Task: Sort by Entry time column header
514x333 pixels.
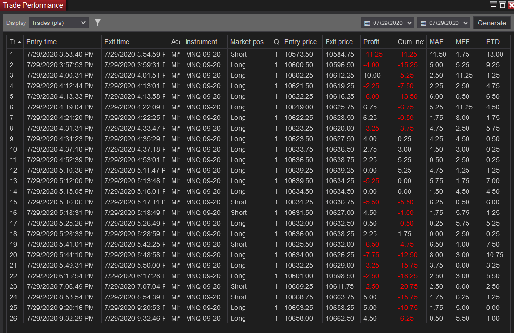Action: [x=62, y=42]
